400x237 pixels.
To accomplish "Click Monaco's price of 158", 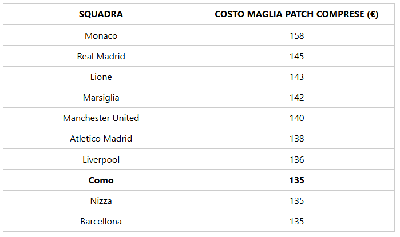I will click(296, 35).
